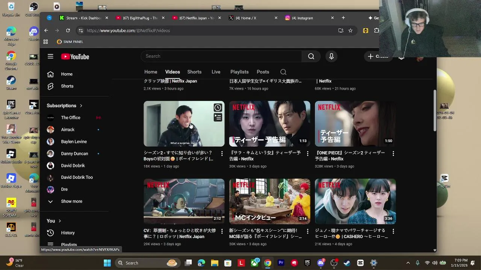The width and height of the screenshot is (481, 270).
Task: Start voice search with the microphone icon
Action: click(x=331, y=56)
